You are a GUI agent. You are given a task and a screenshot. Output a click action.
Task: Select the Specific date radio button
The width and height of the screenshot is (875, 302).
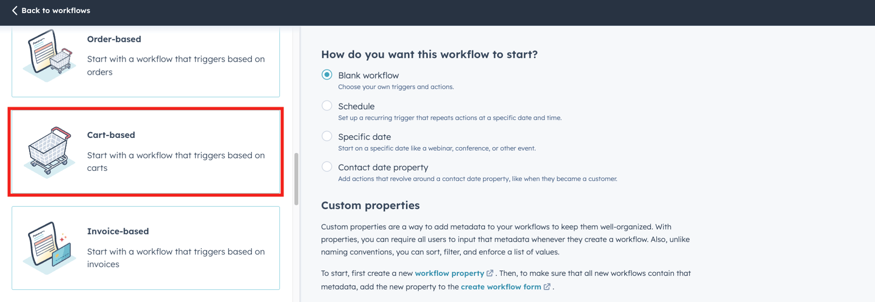coord(327,136)
